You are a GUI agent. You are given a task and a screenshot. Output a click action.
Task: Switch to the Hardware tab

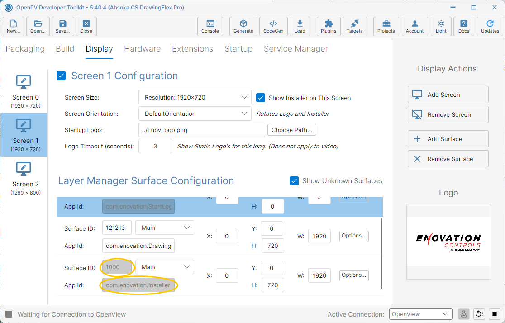click(143, 48)
